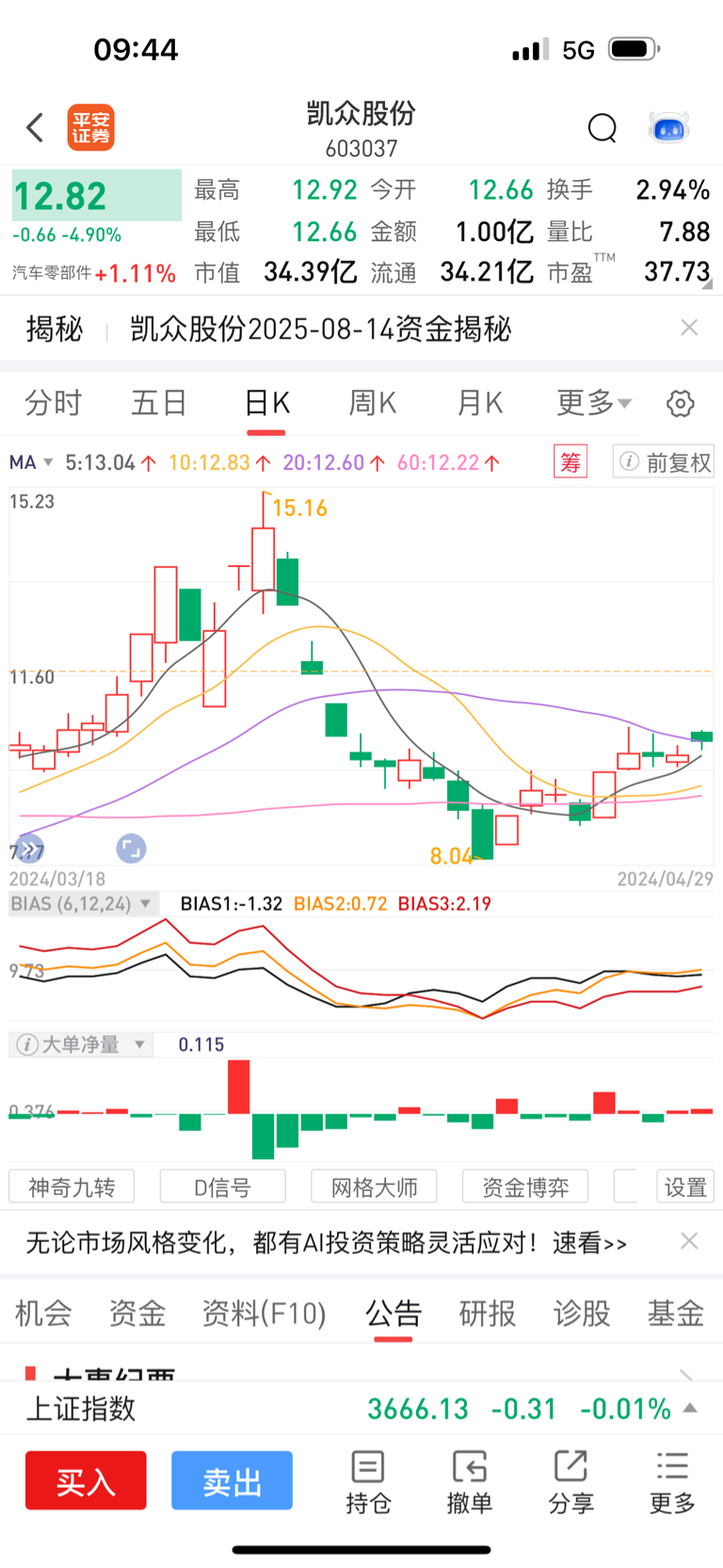Open the 机会 tab
Image resolution: width=723 pixels, height=1568 pixels.
tap(43, 1313)
